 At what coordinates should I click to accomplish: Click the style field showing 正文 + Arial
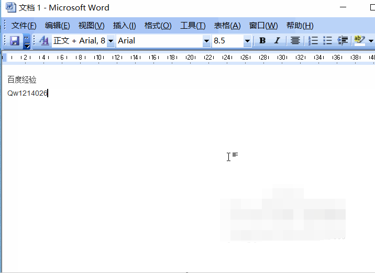pos(79,41)
